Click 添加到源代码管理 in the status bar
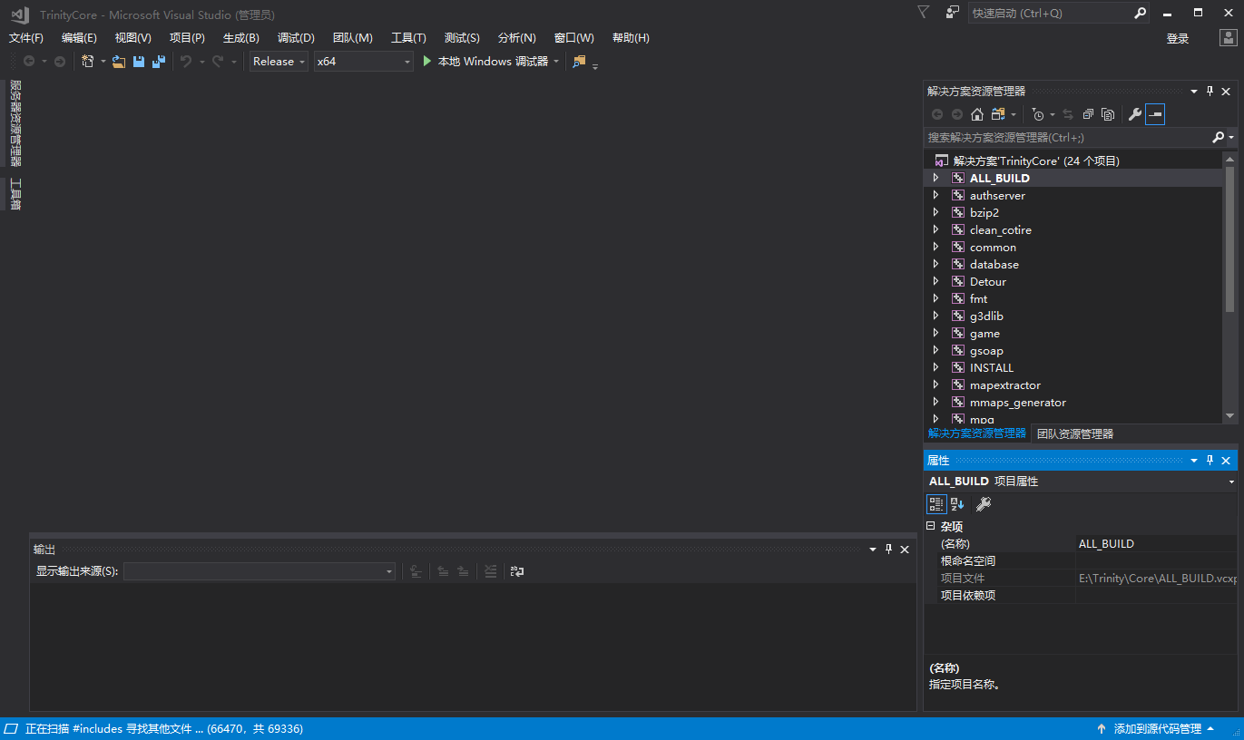Screen dimensions: 1244x740 coord(1157,729)
